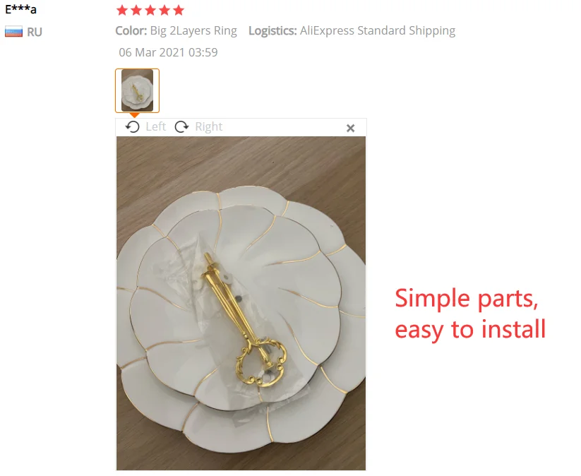
Task: Click the fifth red rating star
Action: pyautogui.click(x=178, y=11)
